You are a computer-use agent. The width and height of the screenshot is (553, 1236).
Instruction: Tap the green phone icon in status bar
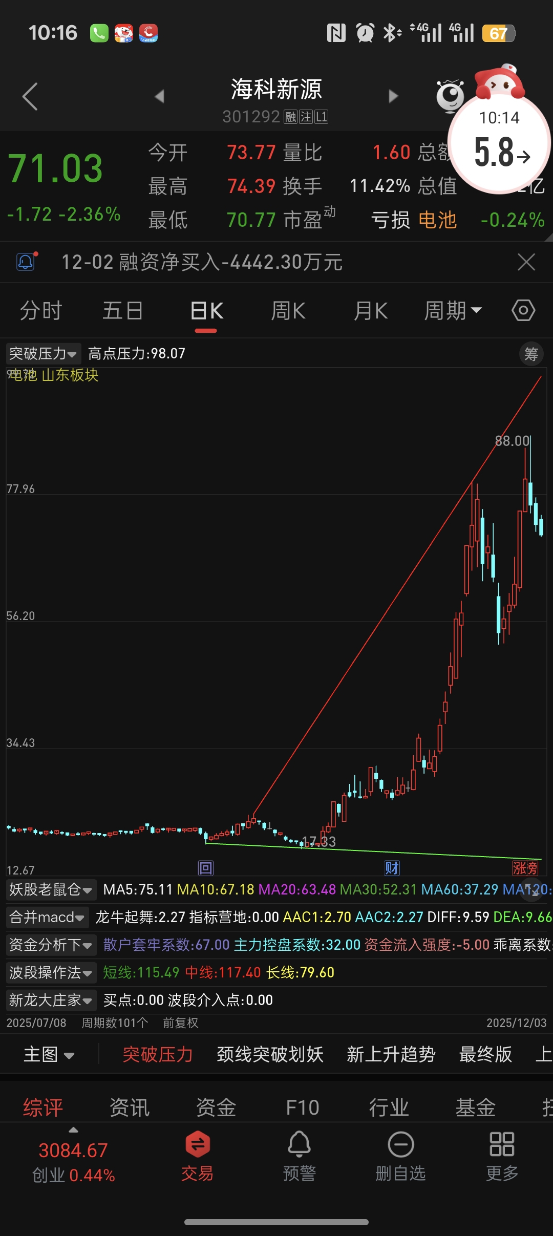click(x=99, y=33)
